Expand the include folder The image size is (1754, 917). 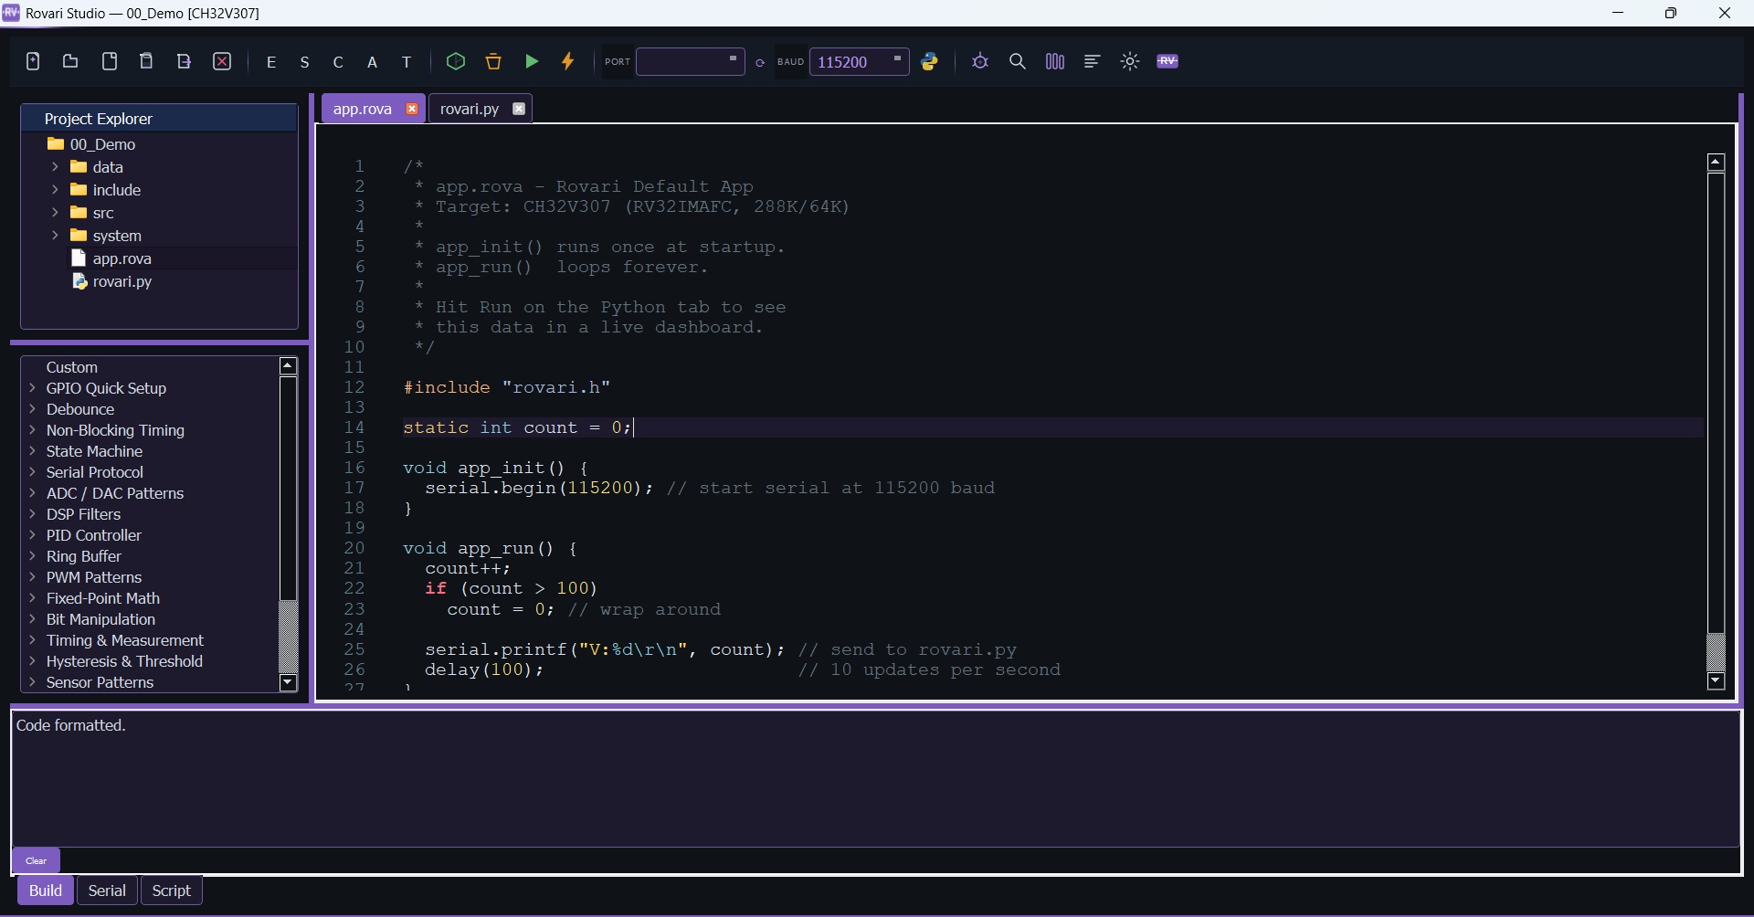(55, 190)
